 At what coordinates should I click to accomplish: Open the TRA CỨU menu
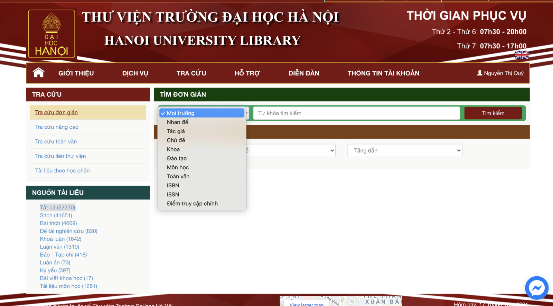coord(191,73)
